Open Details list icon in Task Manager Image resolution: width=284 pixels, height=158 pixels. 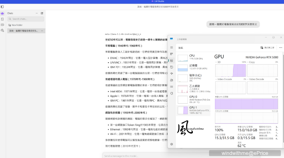click(172, 87)
